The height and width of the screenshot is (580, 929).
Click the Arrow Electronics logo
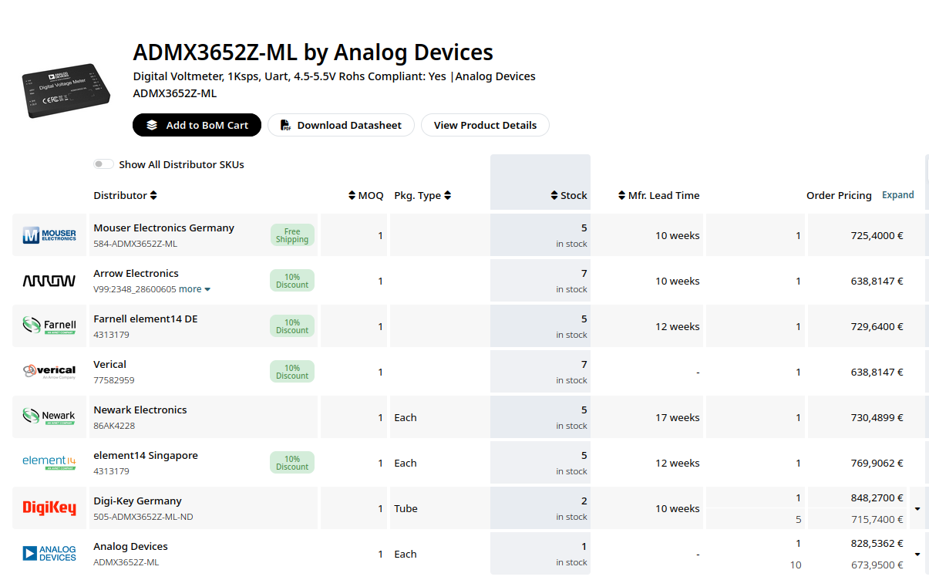click(49, 281)
